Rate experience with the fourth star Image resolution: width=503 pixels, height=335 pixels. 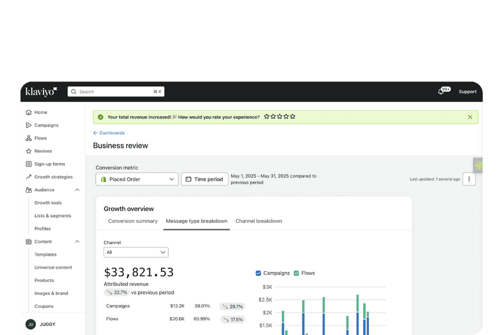[x=286, y=117]
